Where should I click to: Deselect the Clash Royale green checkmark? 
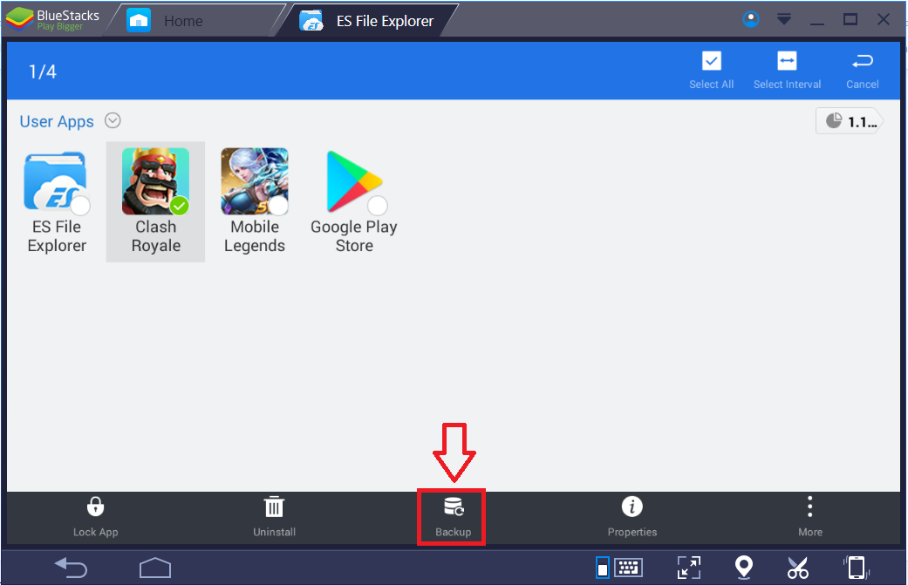[x=180, y=206]
